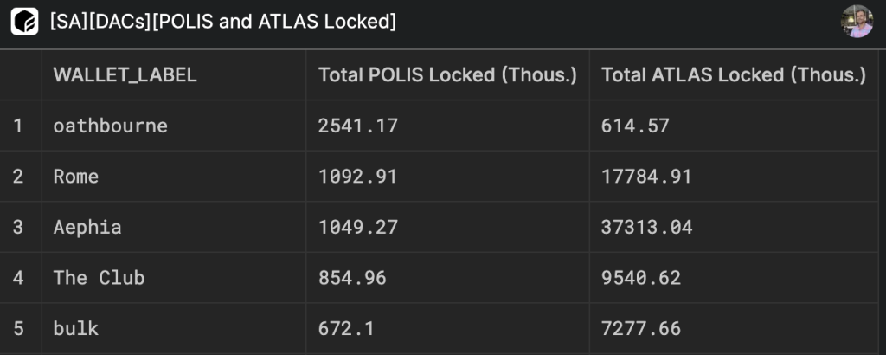Click the 614.57 ATLAS value

(635, 126)
